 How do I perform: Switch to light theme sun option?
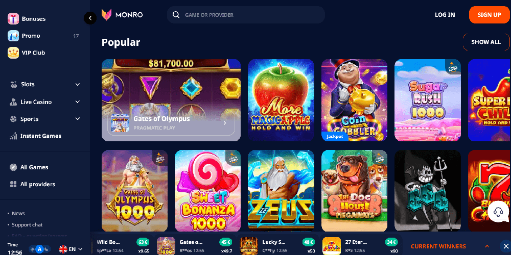click(33, 249)
